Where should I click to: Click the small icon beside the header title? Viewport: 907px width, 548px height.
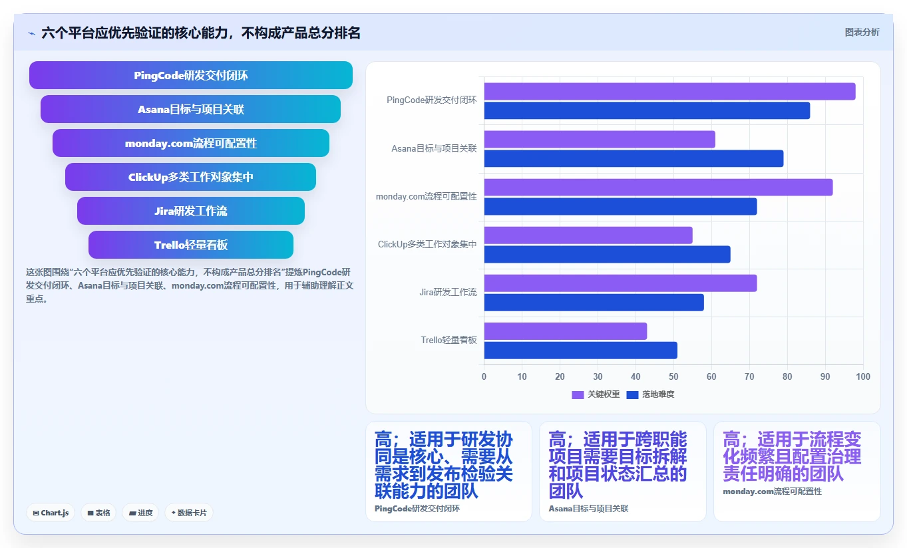coord(32,33)
